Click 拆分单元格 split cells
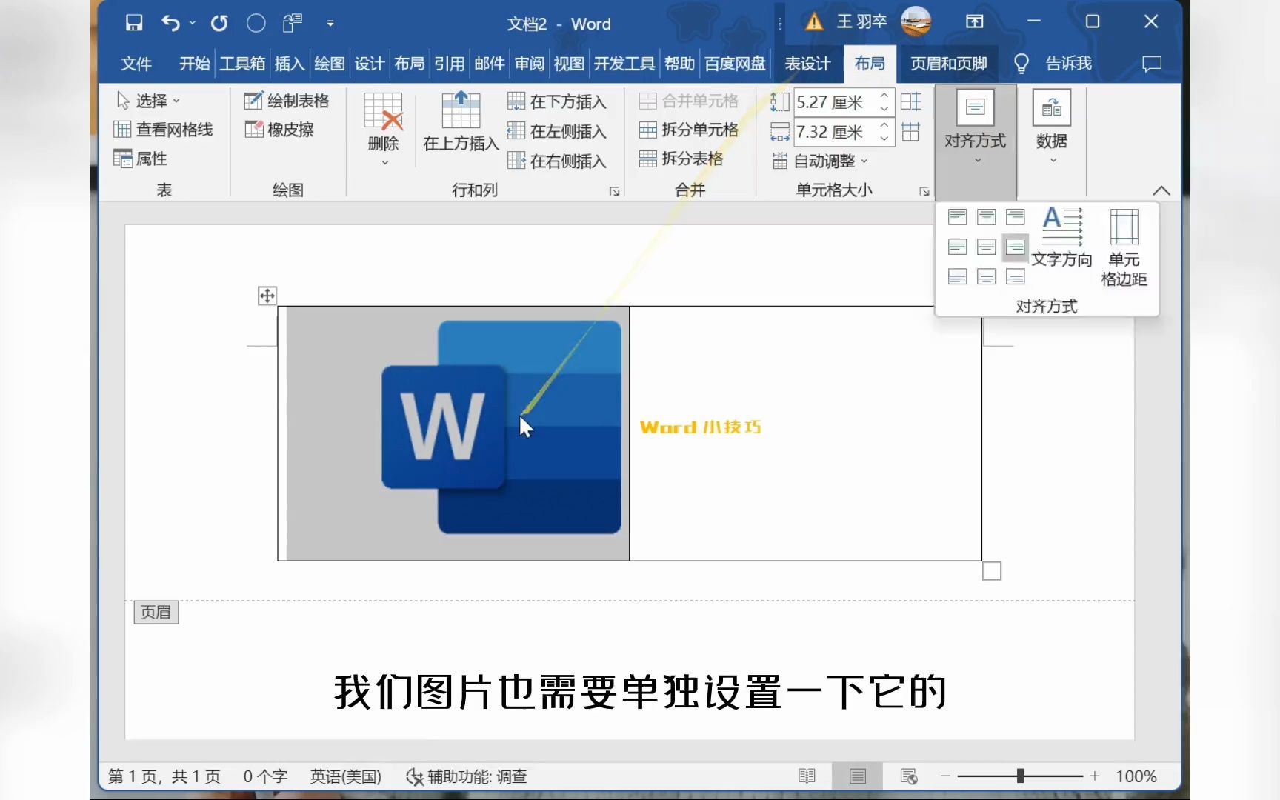Viewport: 1280px width, 800px height. (689, 130)
